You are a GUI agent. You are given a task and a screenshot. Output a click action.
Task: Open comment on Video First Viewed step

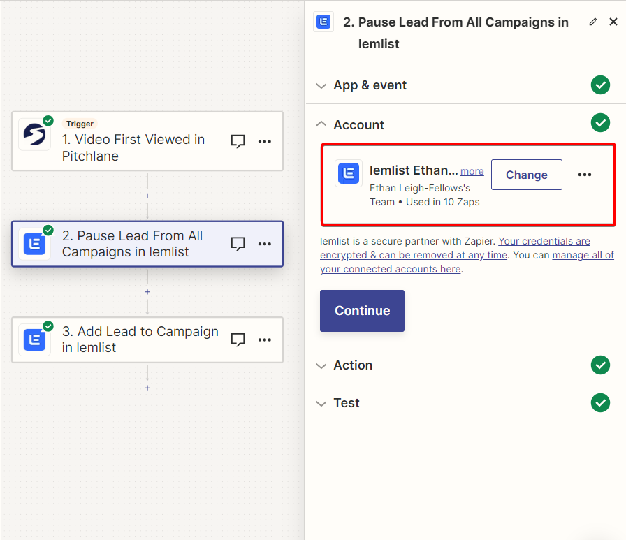tap(238, 141)
